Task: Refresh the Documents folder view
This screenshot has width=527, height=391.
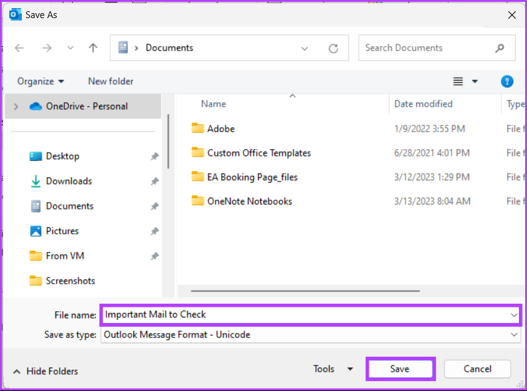Action: 333,49
